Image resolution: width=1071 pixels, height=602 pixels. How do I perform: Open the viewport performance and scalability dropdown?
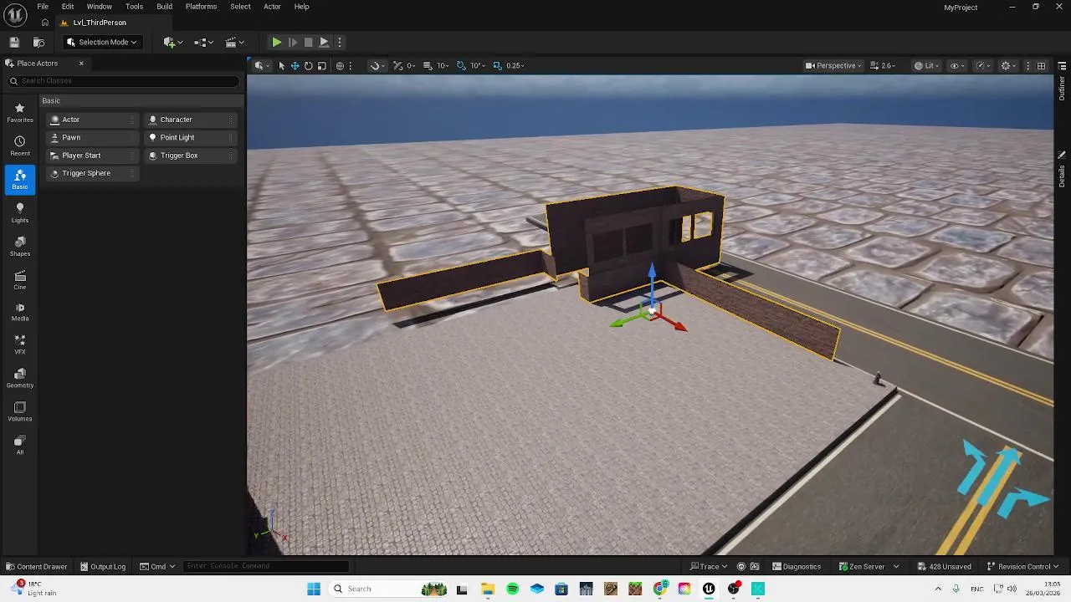coord(983,65)
